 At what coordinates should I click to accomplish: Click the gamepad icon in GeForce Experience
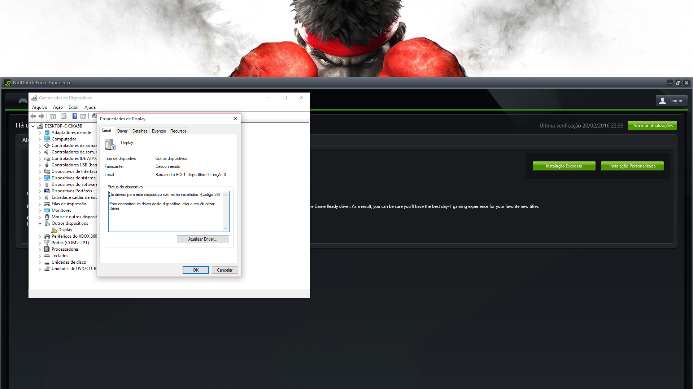pyautogui.click(x=23, y=100)
